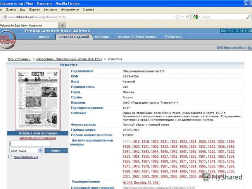Open bookmark star dropdown arrow
Screen dimensions: 252x189
point(183,17)
